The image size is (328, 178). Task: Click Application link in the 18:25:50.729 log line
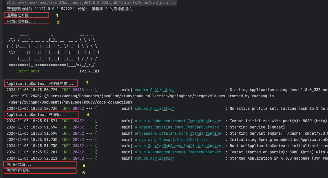click(162, 90)
